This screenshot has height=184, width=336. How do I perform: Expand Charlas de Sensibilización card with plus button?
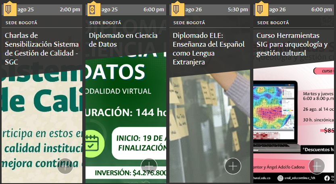click(65, 166)
